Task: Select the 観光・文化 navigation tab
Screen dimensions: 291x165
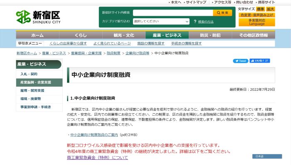Action: (124, 35)
